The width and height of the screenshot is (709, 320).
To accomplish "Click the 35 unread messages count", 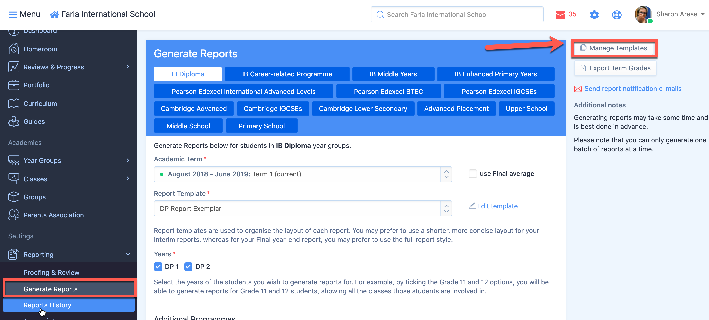I will [x=572, y=14].
